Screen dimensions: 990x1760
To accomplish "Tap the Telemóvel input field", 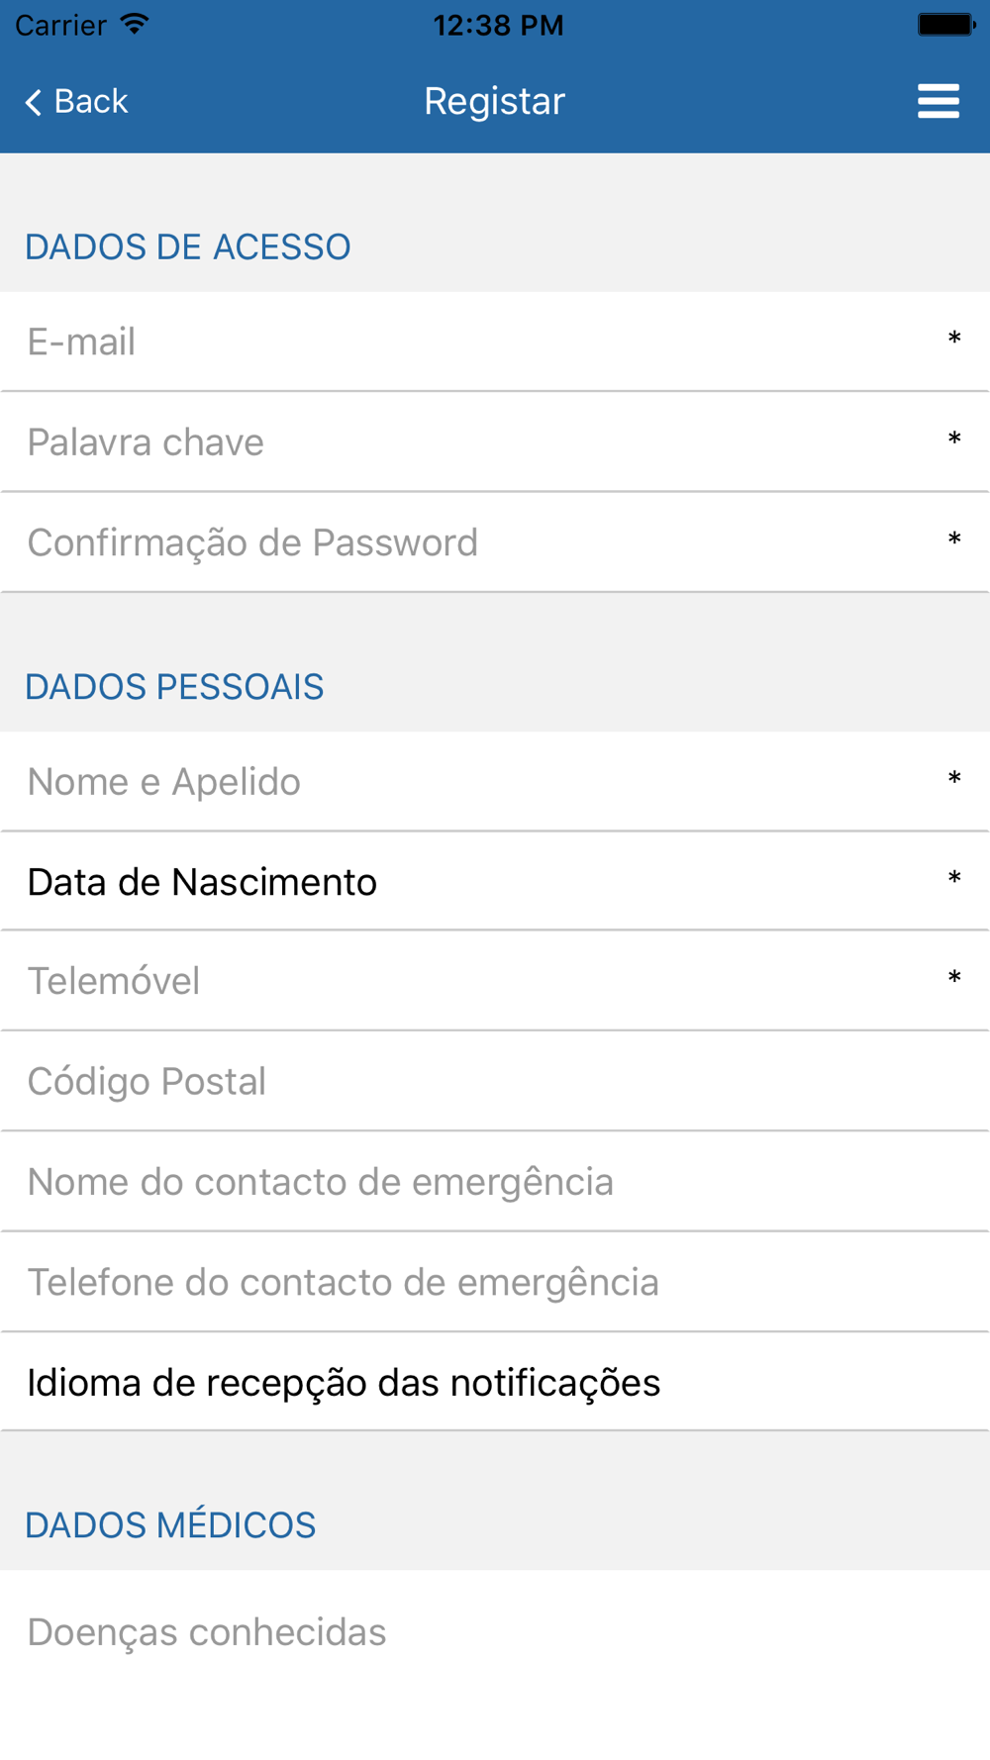I will coord(495,981).
